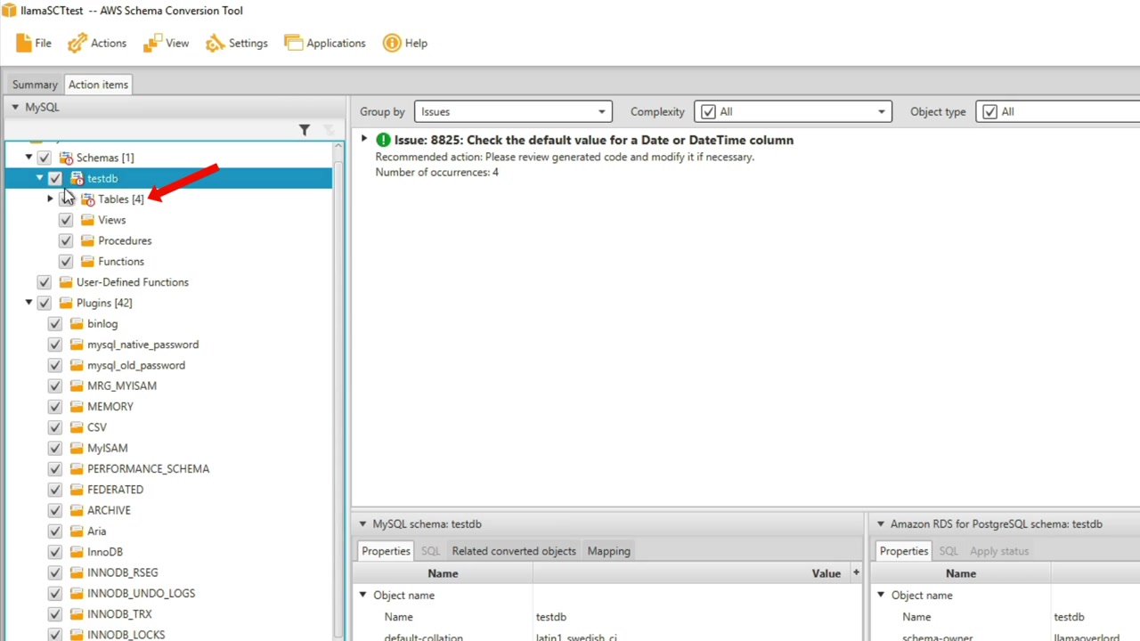Click the MRG_MYISAM folder icon
Image resolution: width=1140 pixels, height=641 pixels.
click(x=77, y=386)
